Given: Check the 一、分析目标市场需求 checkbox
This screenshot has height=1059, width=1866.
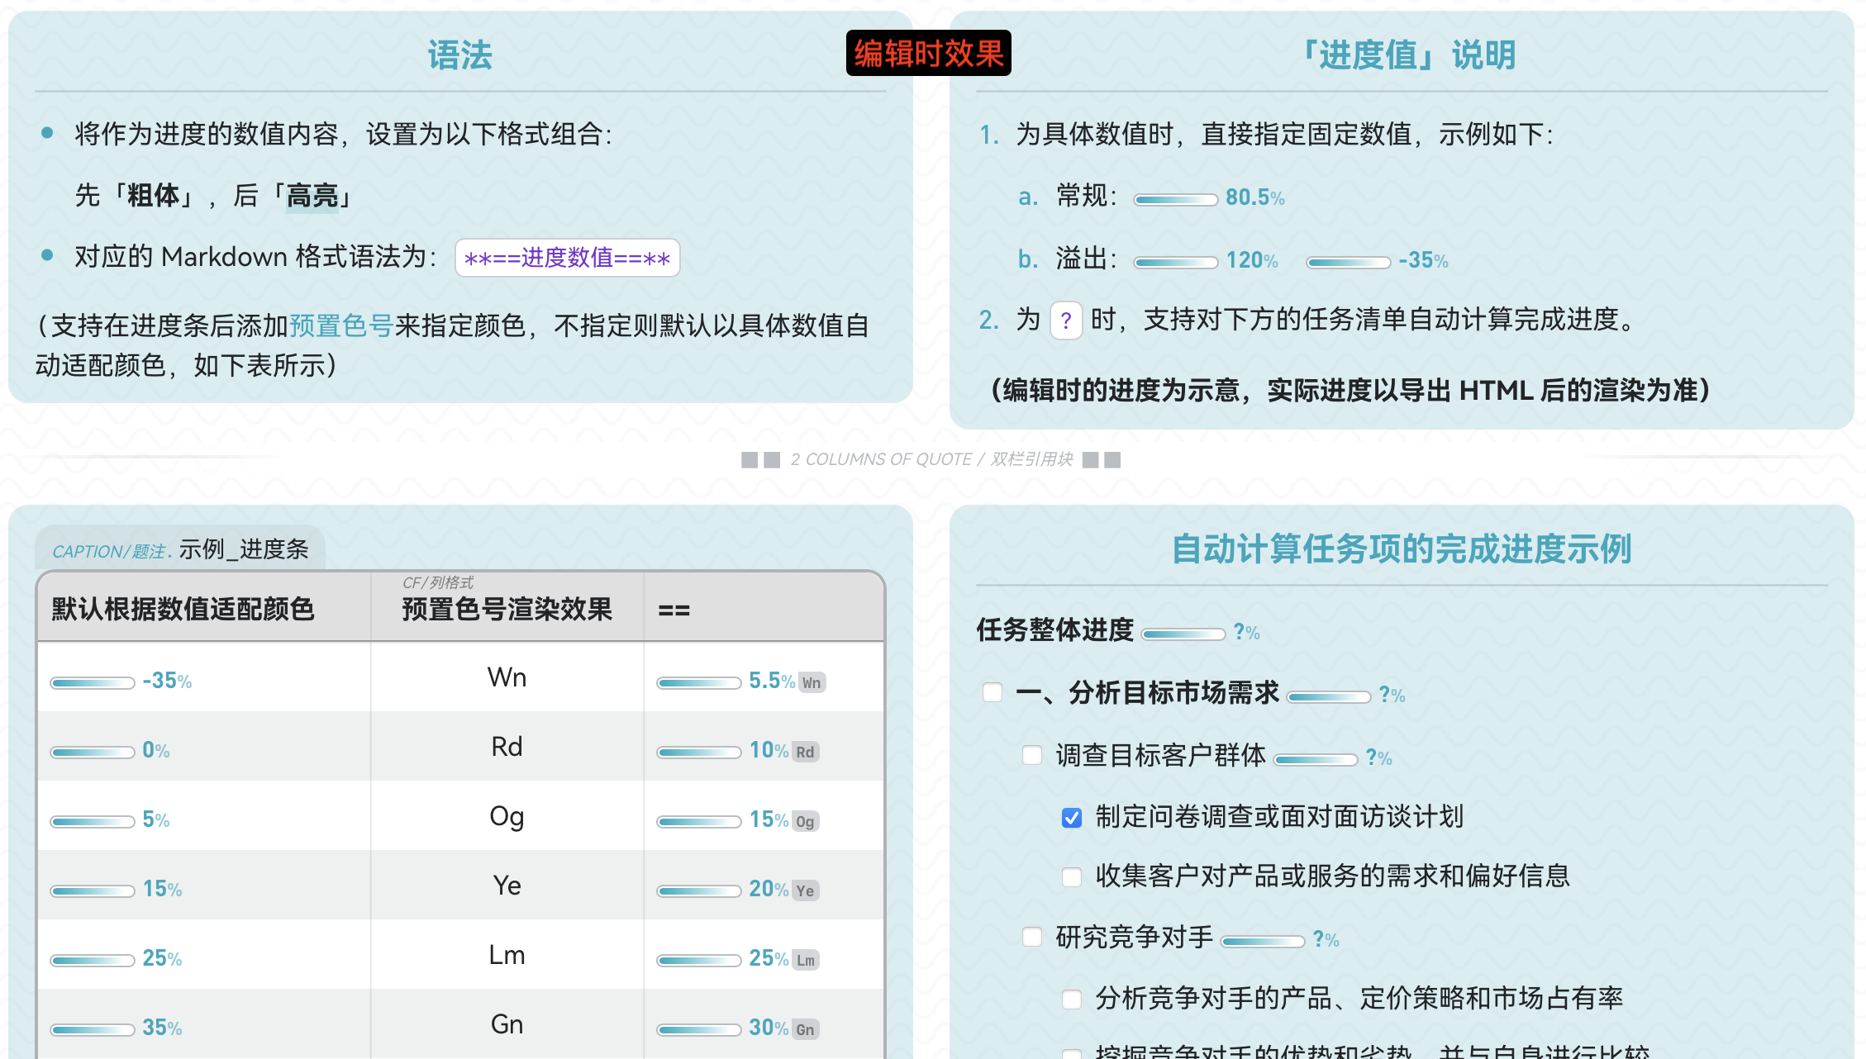Looking at the screenshot, I should pos(993,693).
